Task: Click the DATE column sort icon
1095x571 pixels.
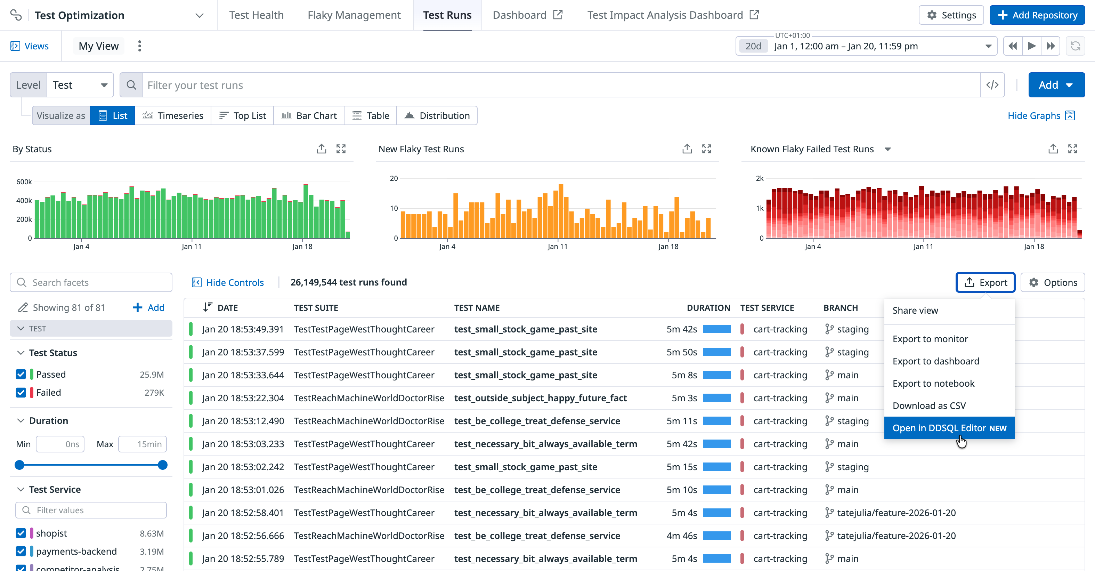Action: click(208, 307)
